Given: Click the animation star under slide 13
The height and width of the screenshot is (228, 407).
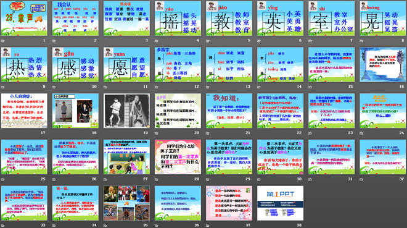Looking at the screenshot, I should click(x=208, y=87).
